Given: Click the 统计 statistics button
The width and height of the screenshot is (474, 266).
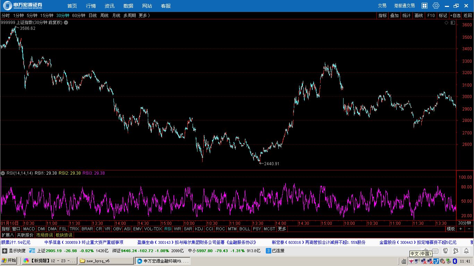Looking at the screenshot, I should [406, 16].
